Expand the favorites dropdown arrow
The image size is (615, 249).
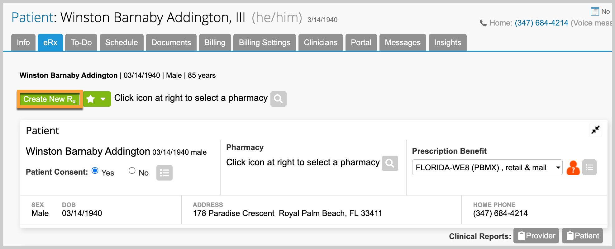(103, 99)
